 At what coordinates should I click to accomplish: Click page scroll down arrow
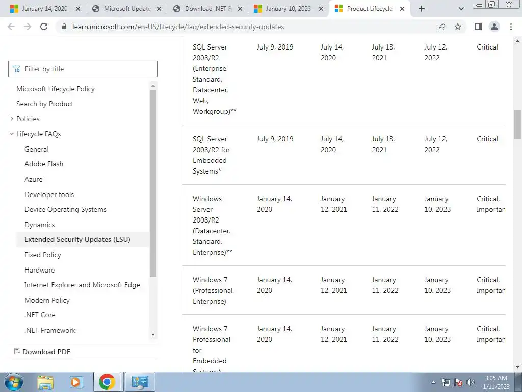[518, 367]
